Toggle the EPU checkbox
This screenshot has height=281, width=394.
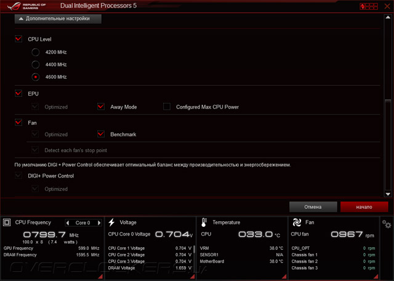(x=18, y=93)
